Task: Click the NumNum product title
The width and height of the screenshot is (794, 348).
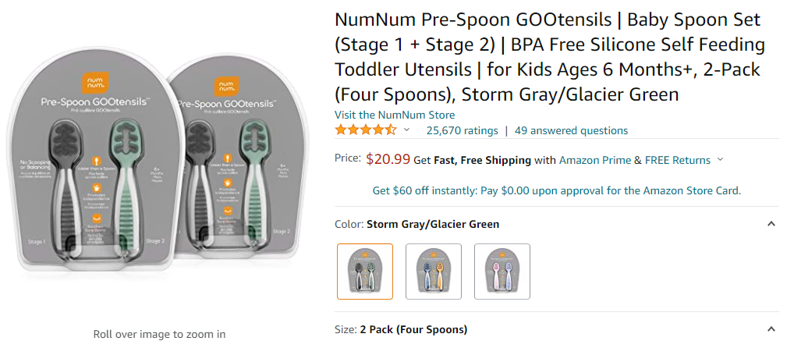Action: 548,57
